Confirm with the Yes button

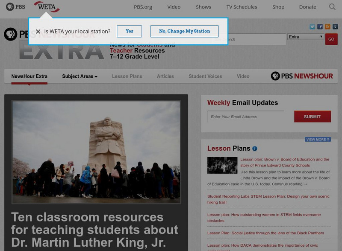[130, 31]
